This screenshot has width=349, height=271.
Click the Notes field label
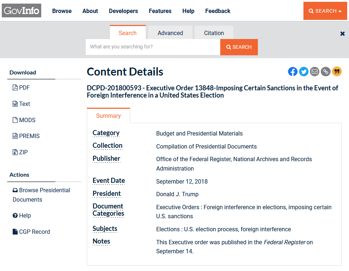(x=101, y=241)
